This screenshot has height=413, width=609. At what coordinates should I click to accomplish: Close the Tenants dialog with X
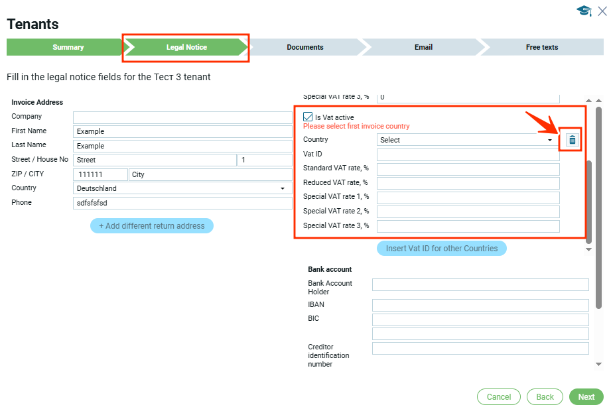[602, 11]
